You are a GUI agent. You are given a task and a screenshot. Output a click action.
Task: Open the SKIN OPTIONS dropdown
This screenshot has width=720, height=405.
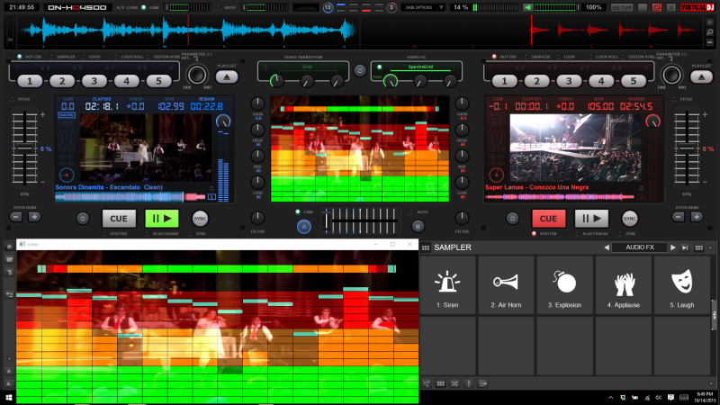pyautogui.click(x=422, y=8)
